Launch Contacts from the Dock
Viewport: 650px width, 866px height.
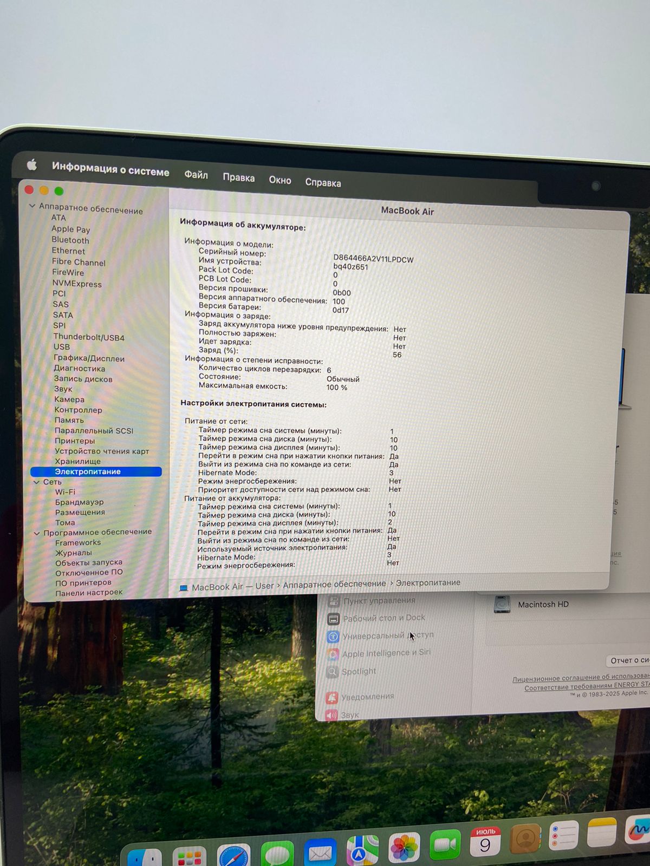525,838
